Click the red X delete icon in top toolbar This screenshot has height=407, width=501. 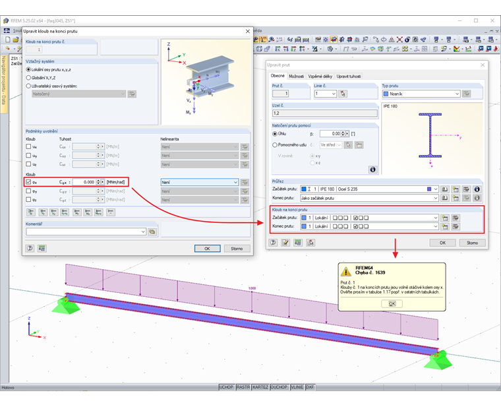pyautogui.click(x=399, y=40)
